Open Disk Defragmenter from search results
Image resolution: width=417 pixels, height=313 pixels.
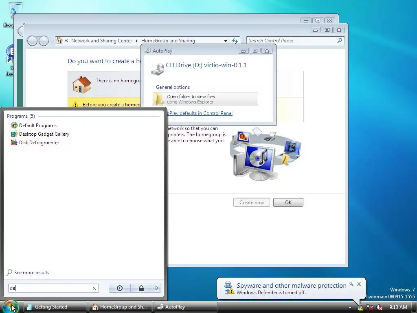35,142
